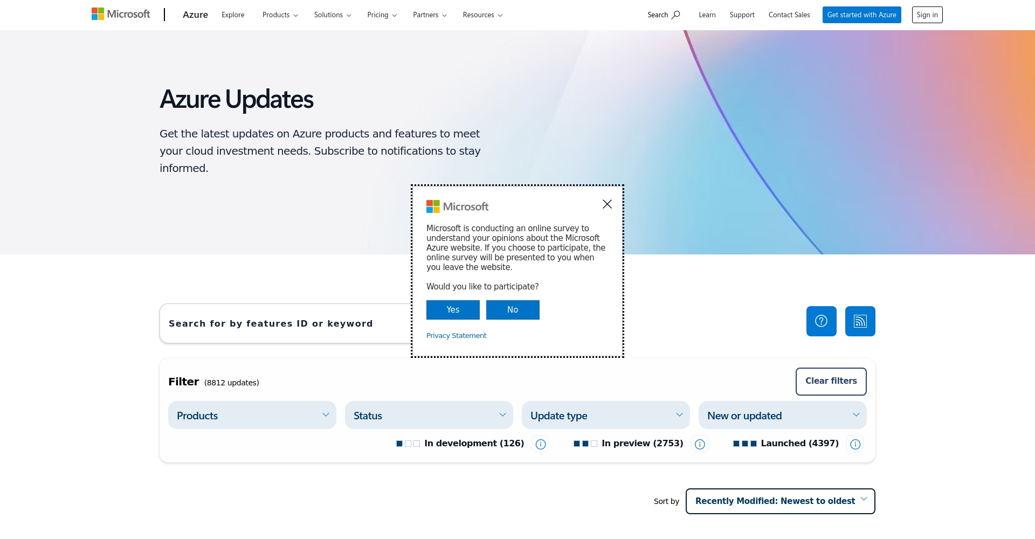Open the Products navigation menu
1035x539 pixels.
[x=280, y=15]
